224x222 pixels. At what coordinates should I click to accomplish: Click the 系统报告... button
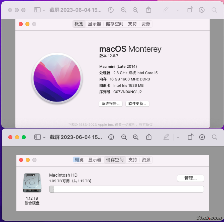[111, 104]
